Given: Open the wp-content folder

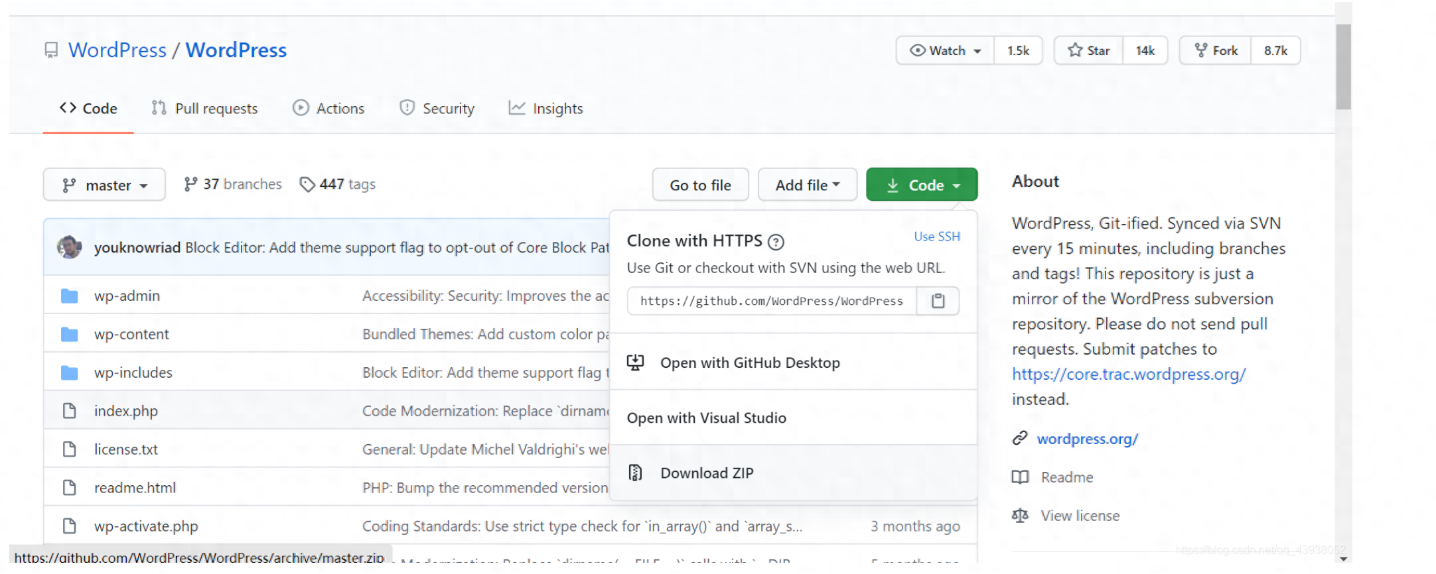Looking at the screenshot, I should (131, 334).
